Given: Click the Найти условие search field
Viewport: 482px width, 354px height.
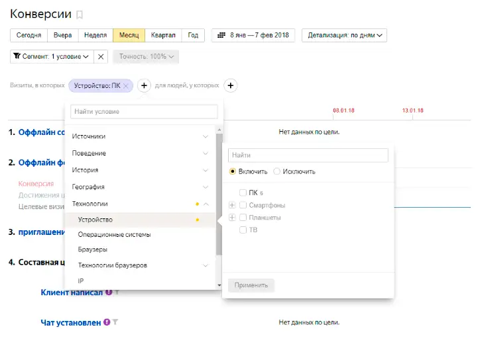Looking at the screenshot, I should tap(144, 112).
